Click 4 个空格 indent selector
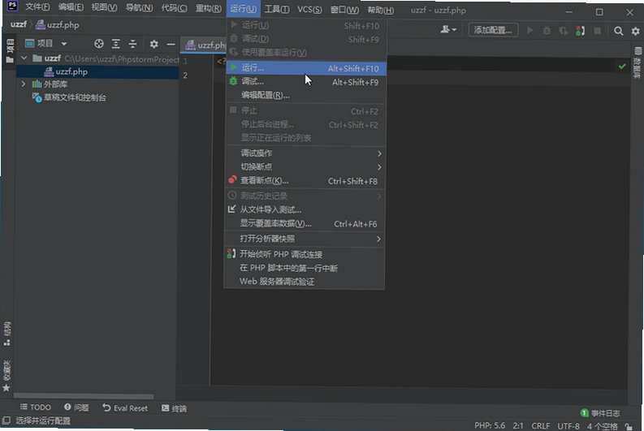Image resolution: width=644 pixels, height=431 pixels. 602,427
